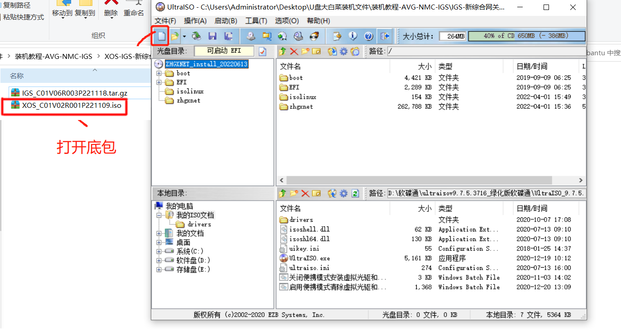
Task: Open the dropdown arrow next to Open icon
Action: tap(184, 36)
